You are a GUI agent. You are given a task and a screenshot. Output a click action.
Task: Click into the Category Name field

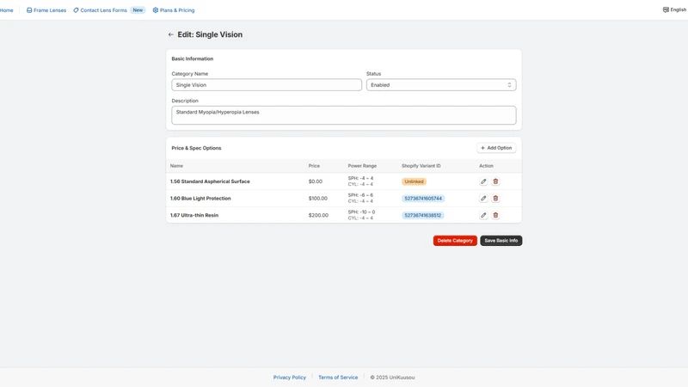(x=267, y=84)
